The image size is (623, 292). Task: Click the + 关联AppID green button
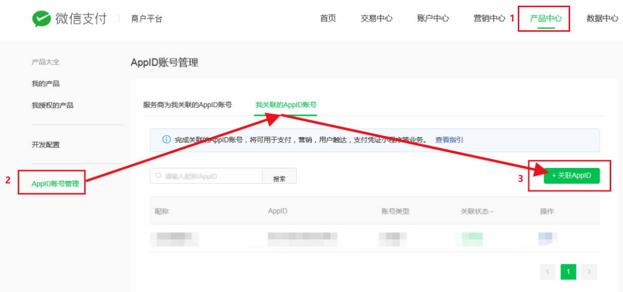572,176
